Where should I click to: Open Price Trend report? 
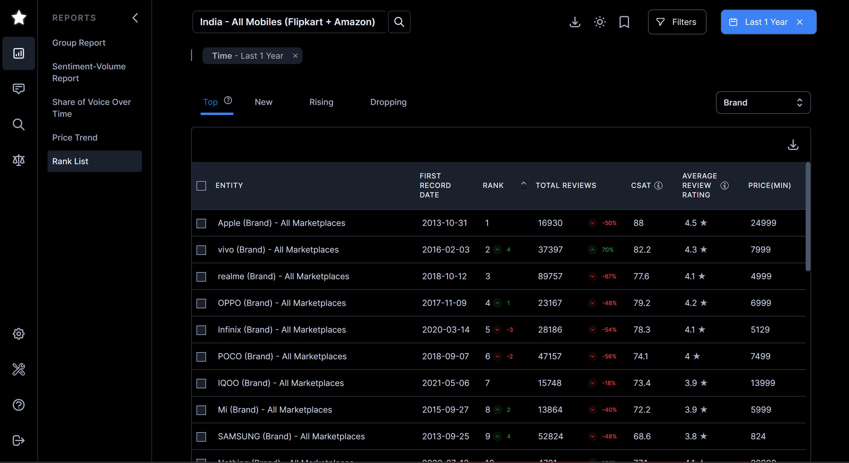click(75, 138)
